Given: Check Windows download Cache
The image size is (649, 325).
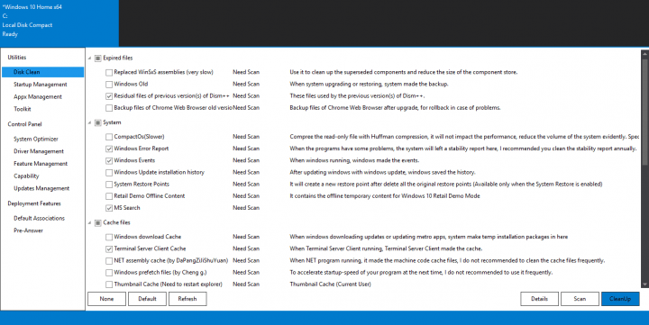Looking at the screenshot, I should pos(109,237).
